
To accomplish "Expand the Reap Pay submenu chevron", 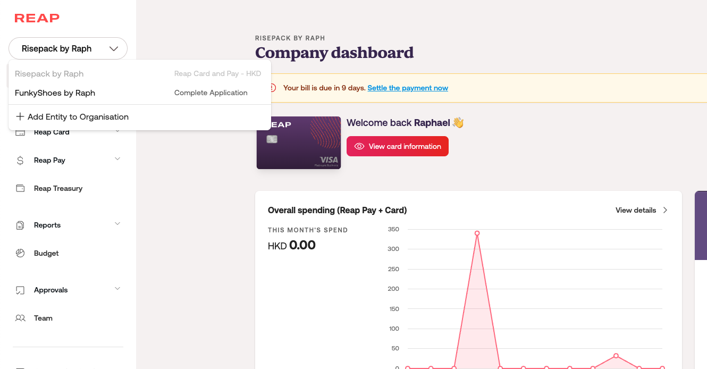I will [117, 159].
